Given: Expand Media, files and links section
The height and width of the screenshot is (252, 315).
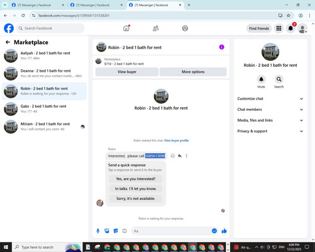Looking at the screenshot, I should pyautogui.click(x=270, y=120).
